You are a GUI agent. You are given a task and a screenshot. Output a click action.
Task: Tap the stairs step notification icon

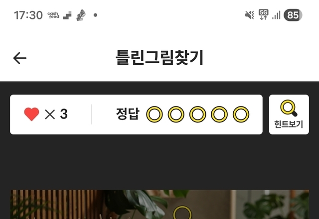click(x=67, y=15)
